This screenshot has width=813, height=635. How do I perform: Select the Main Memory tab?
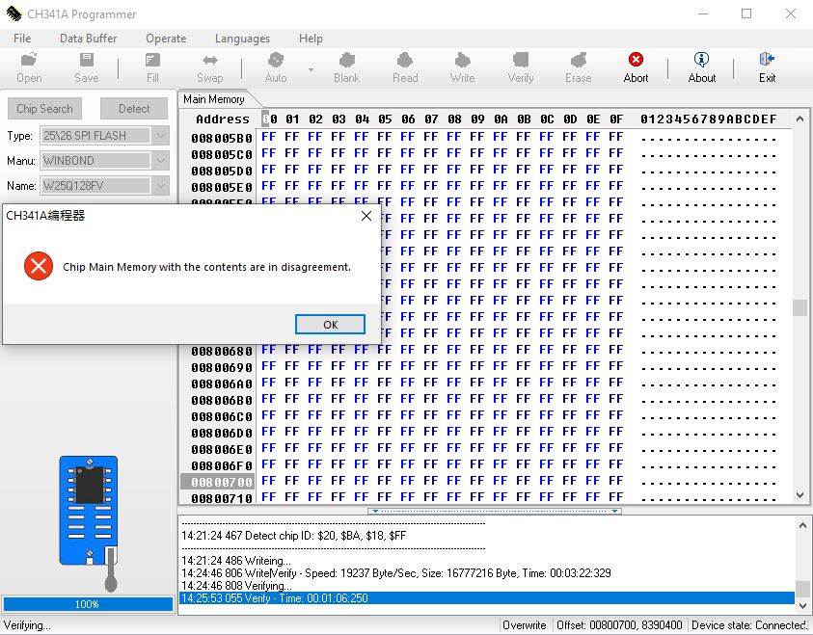pyautogui.click(x=214, y=99)
